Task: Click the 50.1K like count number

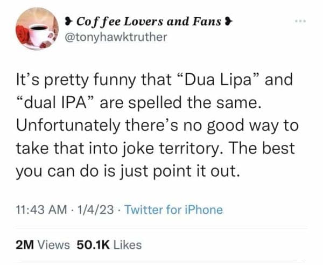Action: tap(94, 245)
